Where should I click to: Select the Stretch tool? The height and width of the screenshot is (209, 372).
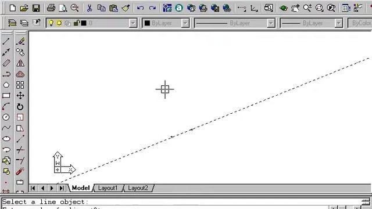20,128
